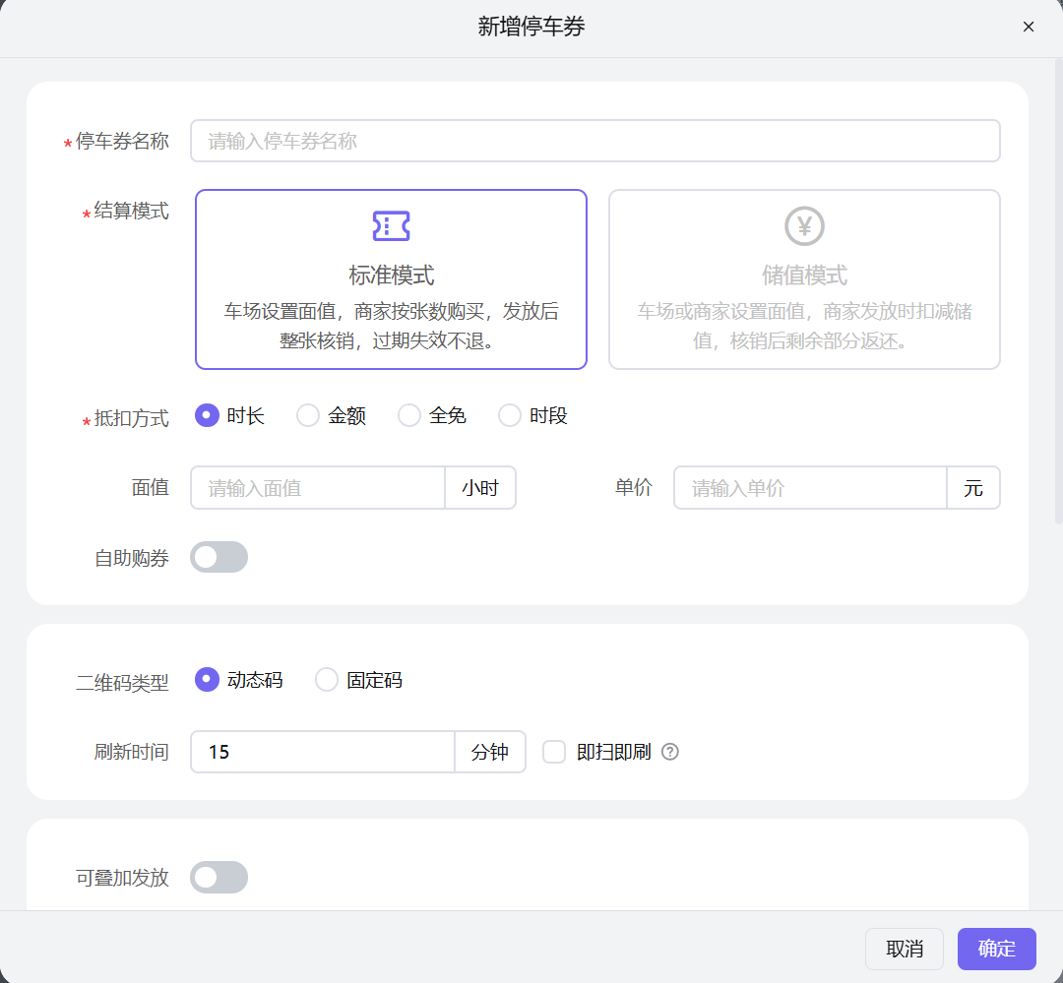Select the 全免 radio option
1063x983 pixels.
coord(408,415)
